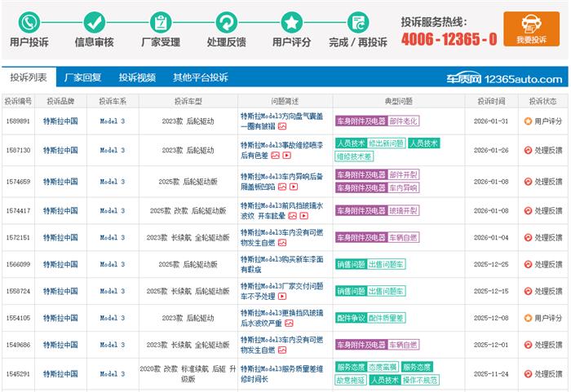This screenshot has height=392, width=571.
Task: Click 特斯拉中国 brand link in row 1566099
Action: (x=60, y=264)
